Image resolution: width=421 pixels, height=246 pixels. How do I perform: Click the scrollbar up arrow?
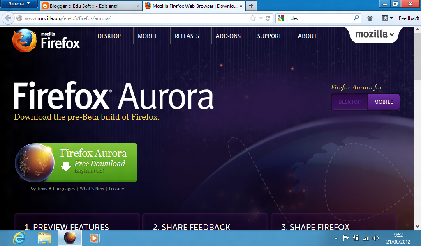click(x=418, y=30)
